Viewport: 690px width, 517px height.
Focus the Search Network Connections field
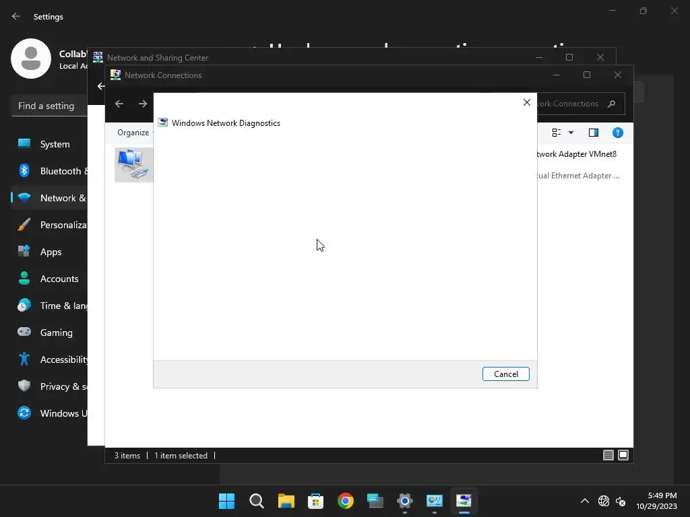click(581, 104)
